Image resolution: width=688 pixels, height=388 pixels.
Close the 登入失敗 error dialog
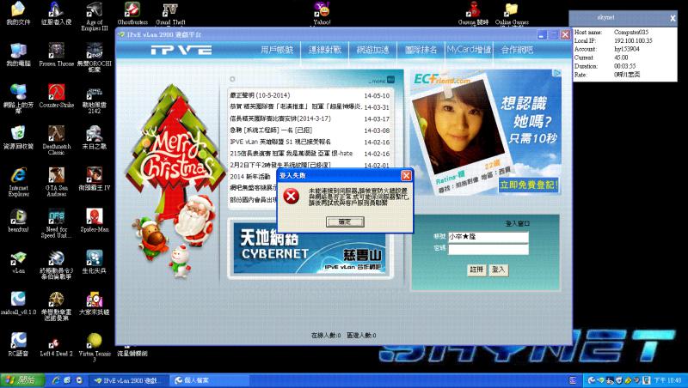(x=406, y=175)
